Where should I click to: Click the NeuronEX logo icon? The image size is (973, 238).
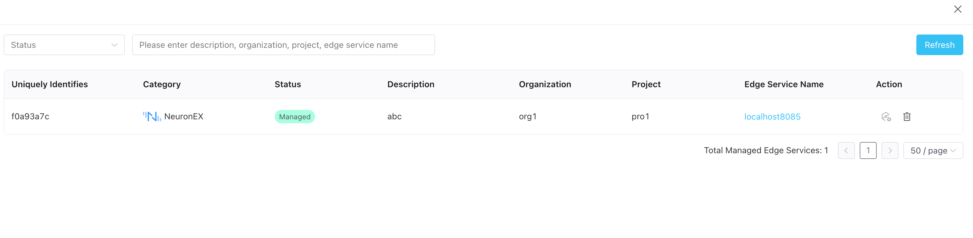coord(152,116)
